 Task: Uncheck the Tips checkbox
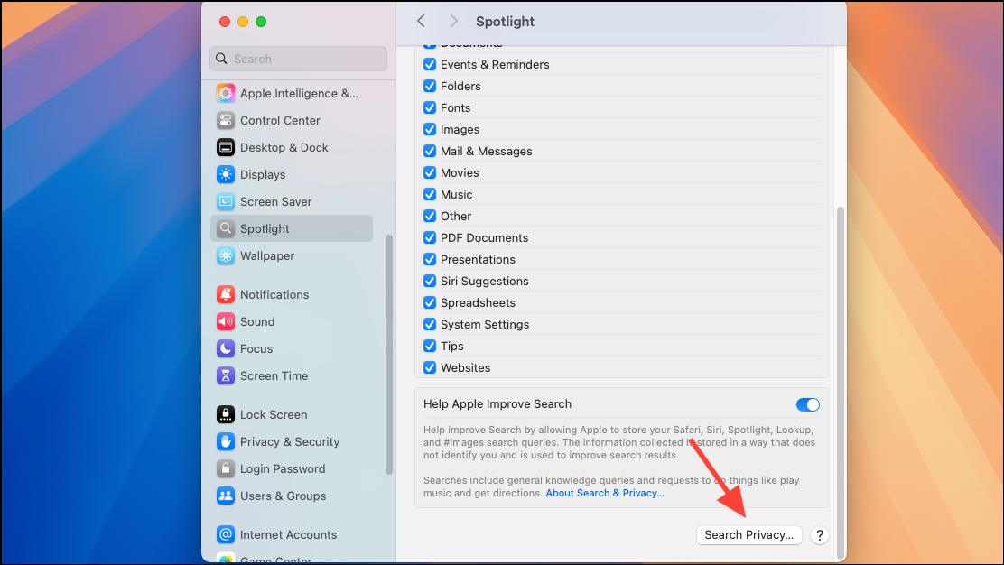[x=430, y=347]
